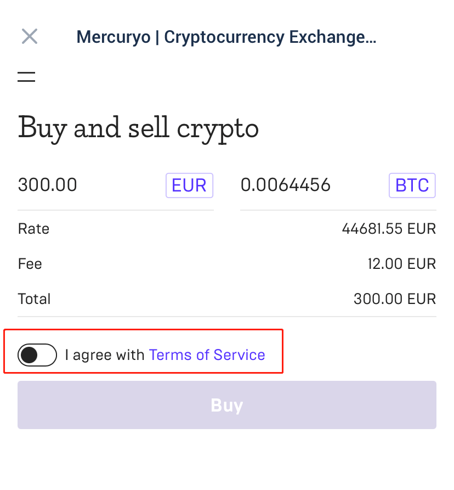Open the EUR currency selector
Viewport: 454px width, 490px height.
pos(189,185)
